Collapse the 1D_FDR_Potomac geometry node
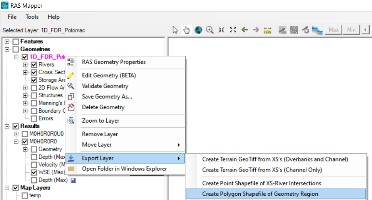 pos(16,57)
